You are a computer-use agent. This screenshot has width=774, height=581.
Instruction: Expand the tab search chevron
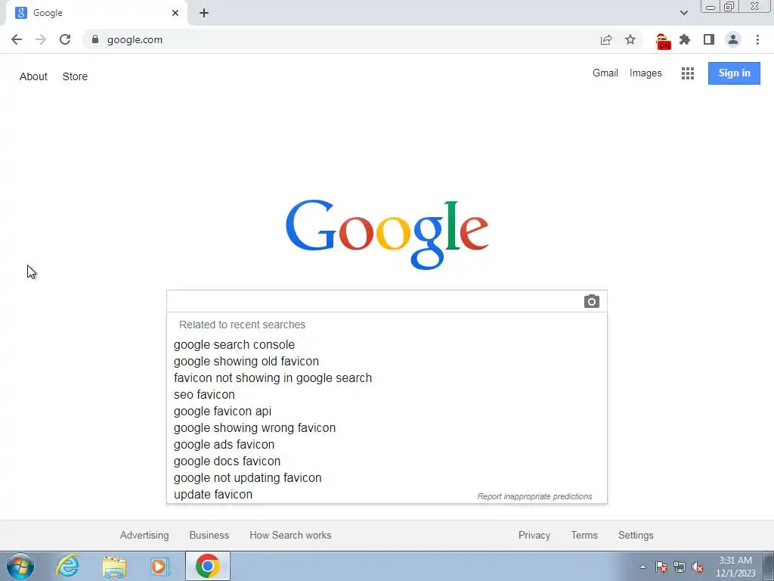[x=683, y=13]
